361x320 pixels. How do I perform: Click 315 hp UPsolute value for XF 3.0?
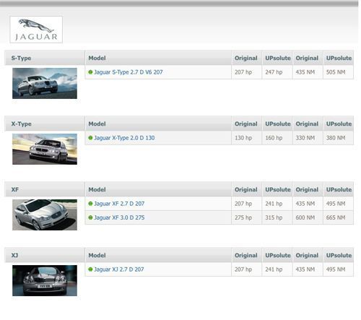pos(274,217)
